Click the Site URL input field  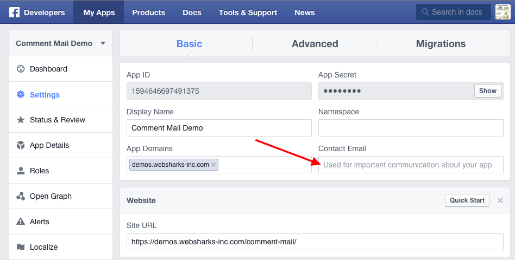315,242
